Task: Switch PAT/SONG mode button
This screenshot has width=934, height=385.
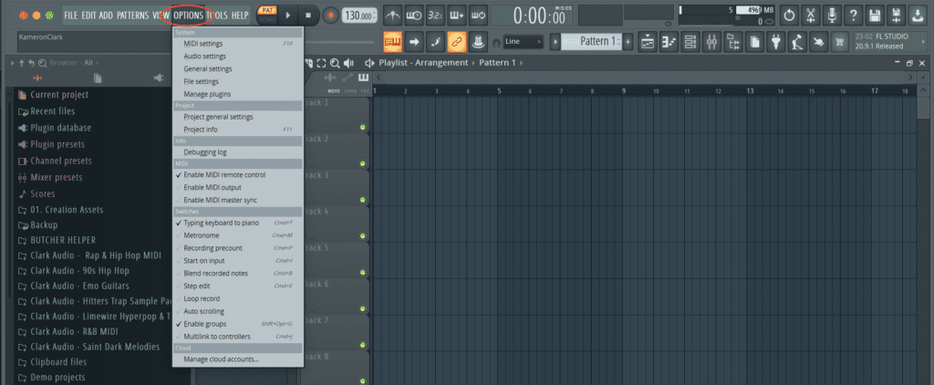Action: [267, 15]
